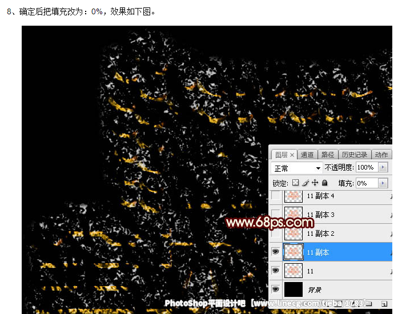Toggle lock all padlock icon
Screen dimensions: 398x314
[x=324, y=183]
